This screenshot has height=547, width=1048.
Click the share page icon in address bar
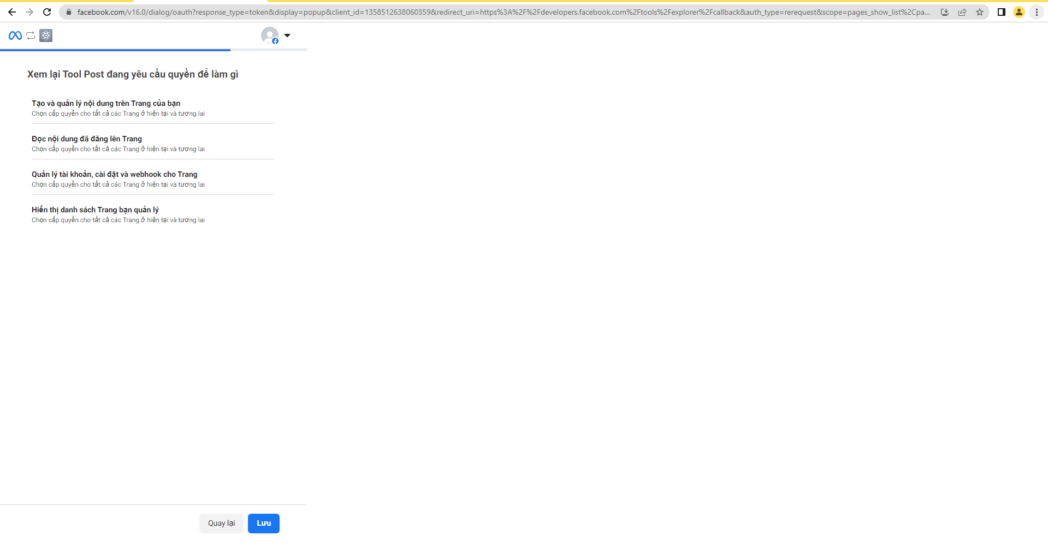point(962,12)
